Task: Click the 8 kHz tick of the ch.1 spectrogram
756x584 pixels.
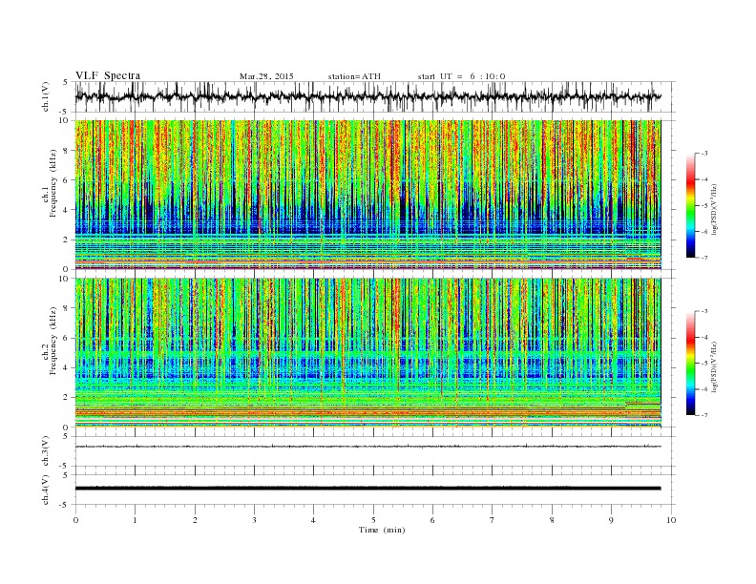Action: 67,151
